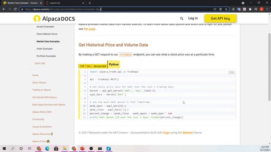
Task: Open the Extensions puzzle-piece menu
Action: pyautogui.click(x=250, y=9)
